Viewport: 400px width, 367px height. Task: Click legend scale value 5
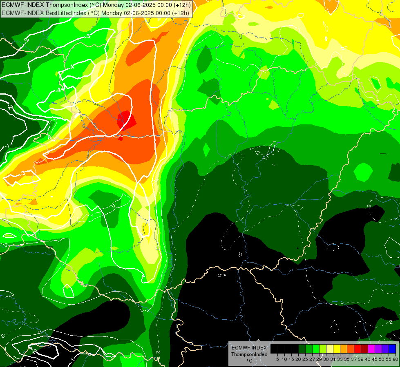[x=277, y=359]
